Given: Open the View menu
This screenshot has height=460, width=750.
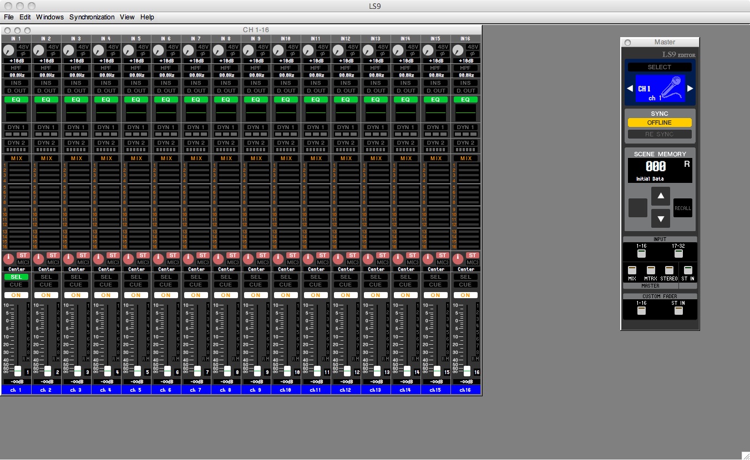Looking at the screenshot, I should point(127,17).
